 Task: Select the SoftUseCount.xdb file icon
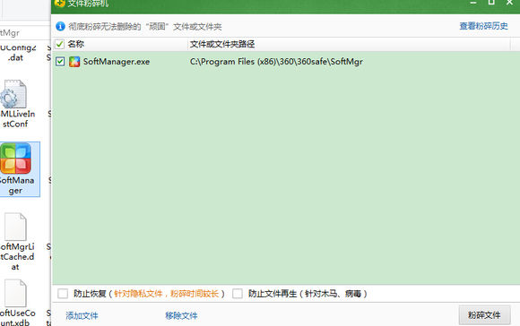click(x=15, y=293)
